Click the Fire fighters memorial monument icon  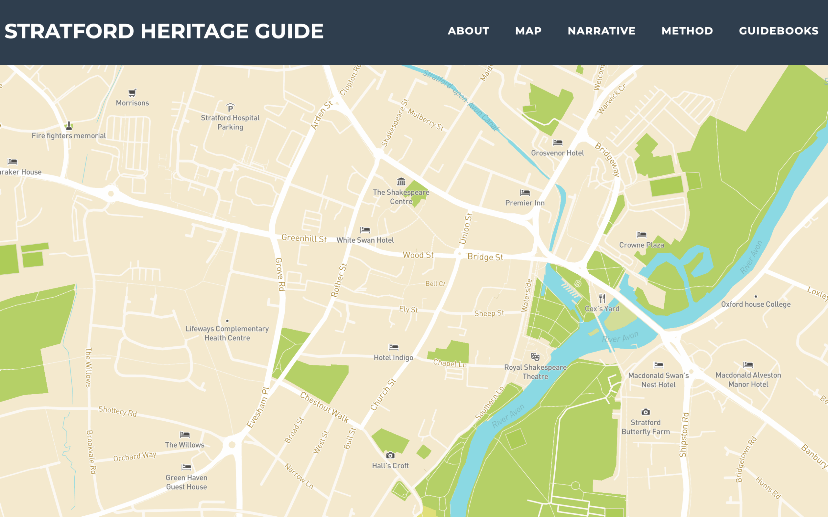69,125
